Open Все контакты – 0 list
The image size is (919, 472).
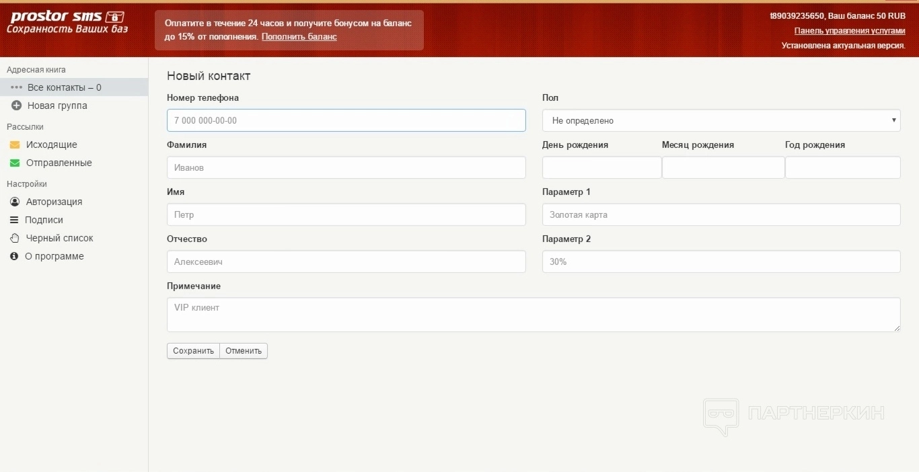pyautogui.click(x=74, y=87)
